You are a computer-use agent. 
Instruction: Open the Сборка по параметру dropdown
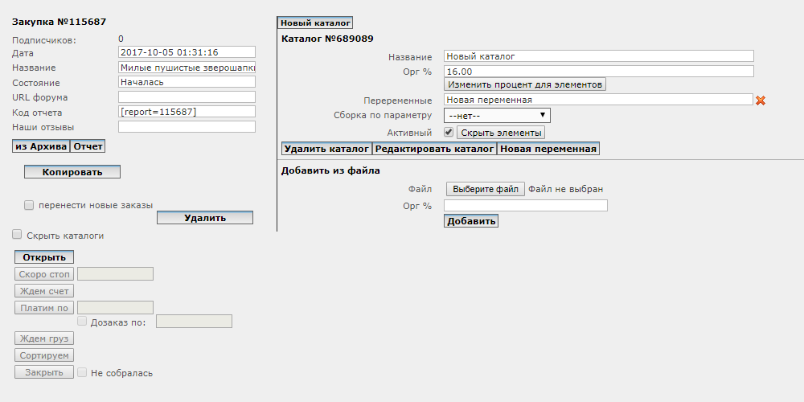tap(497, 115)
